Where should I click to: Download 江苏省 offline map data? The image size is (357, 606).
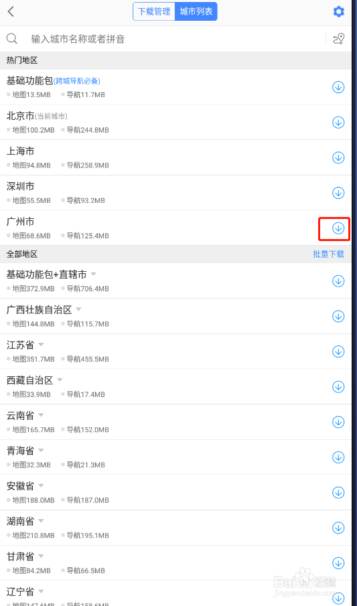338,352
